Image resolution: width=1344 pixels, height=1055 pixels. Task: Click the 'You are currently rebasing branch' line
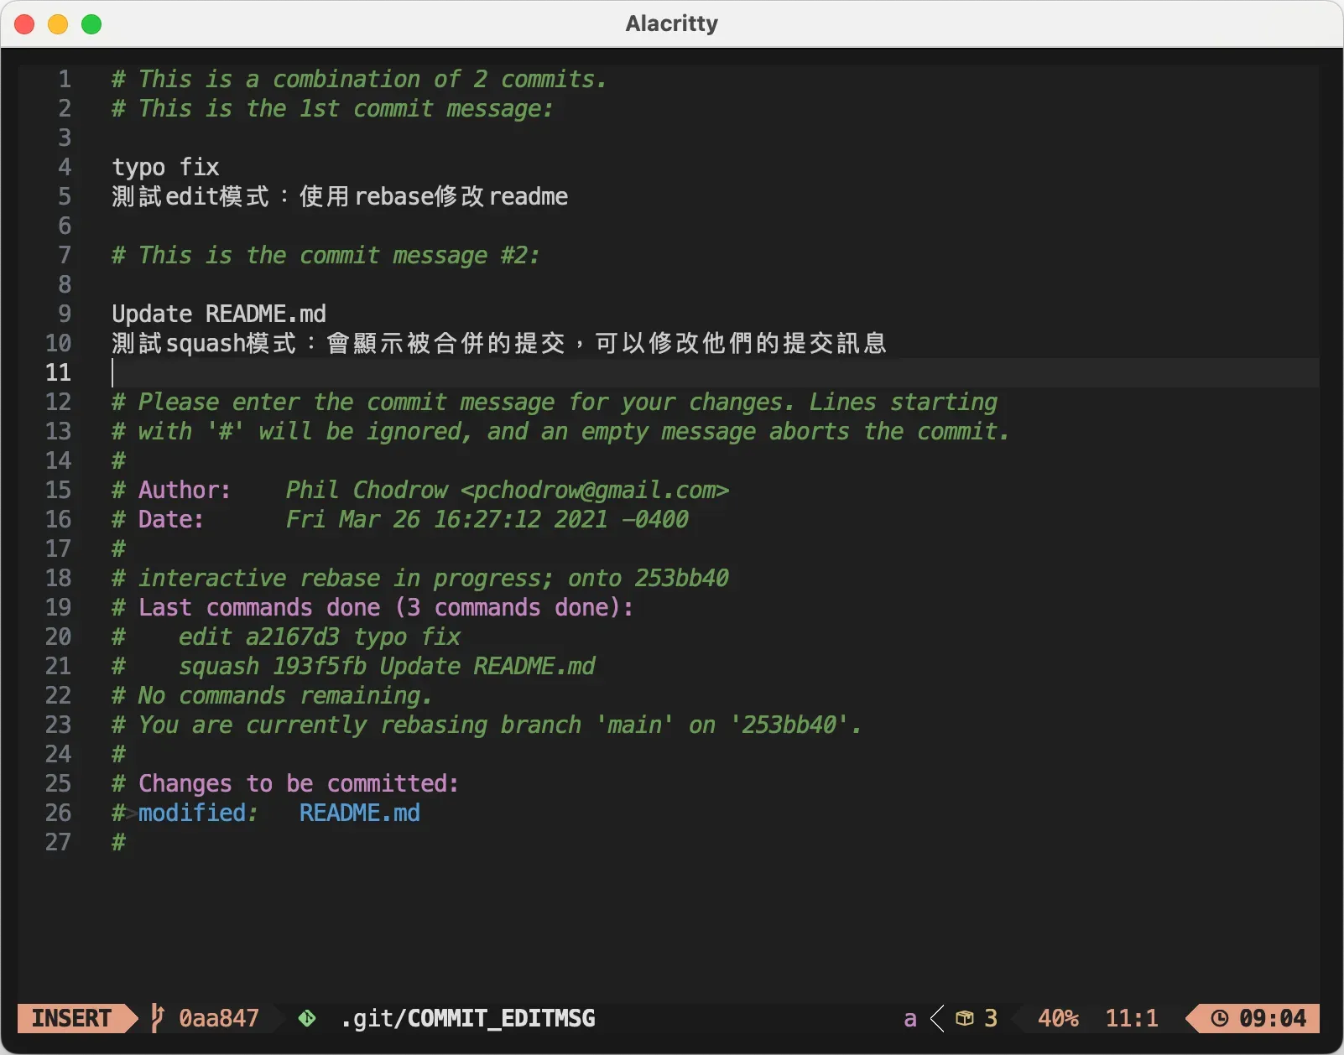pyautogui.click(x=487, y=725)
